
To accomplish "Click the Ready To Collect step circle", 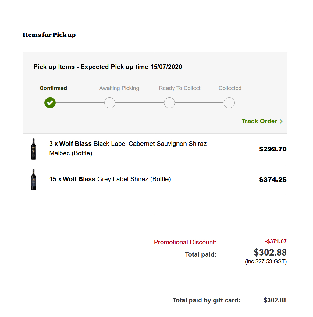I will [169, 103].
